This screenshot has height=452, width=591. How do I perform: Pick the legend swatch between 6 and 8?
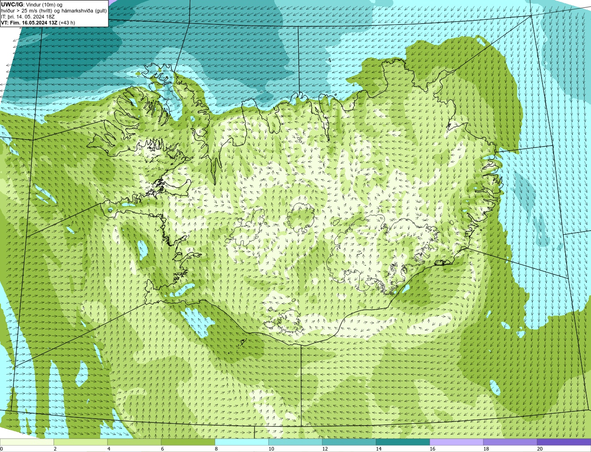click(188, 442)
